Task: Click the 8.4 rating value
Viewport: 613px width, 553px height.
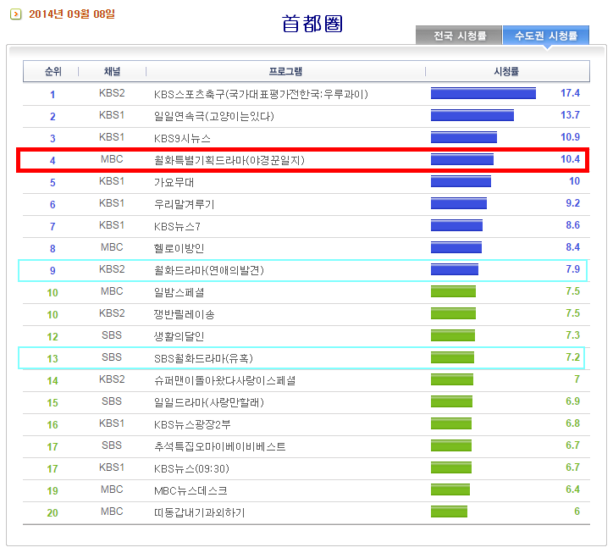Action: (572, 247)
